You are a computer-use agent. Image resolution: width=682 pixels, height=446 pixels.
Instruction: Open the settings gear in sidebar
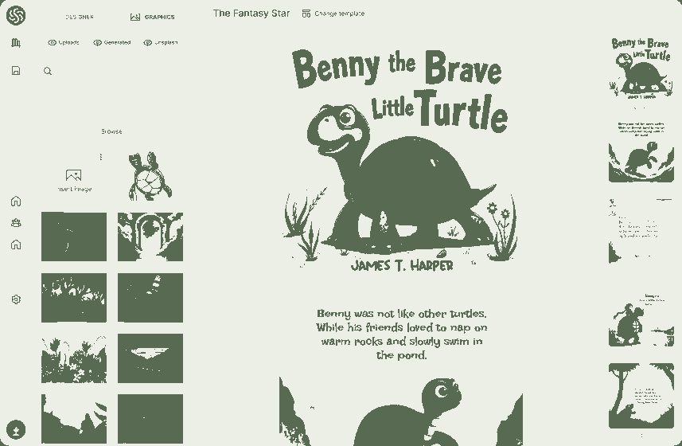tap(16, 299)
